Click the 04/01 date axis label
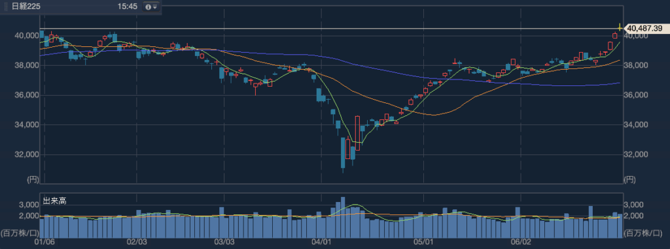 pyautogui.click(x=321, y=242)
